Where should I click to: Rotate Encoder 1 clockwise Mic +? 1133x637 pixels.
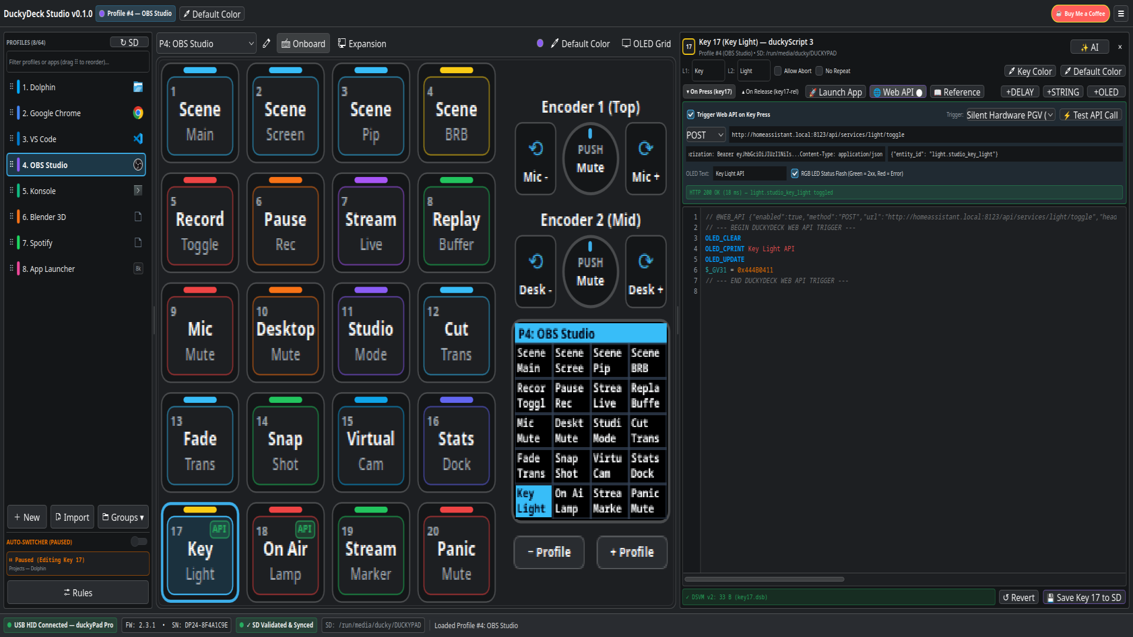click(646, 159)
